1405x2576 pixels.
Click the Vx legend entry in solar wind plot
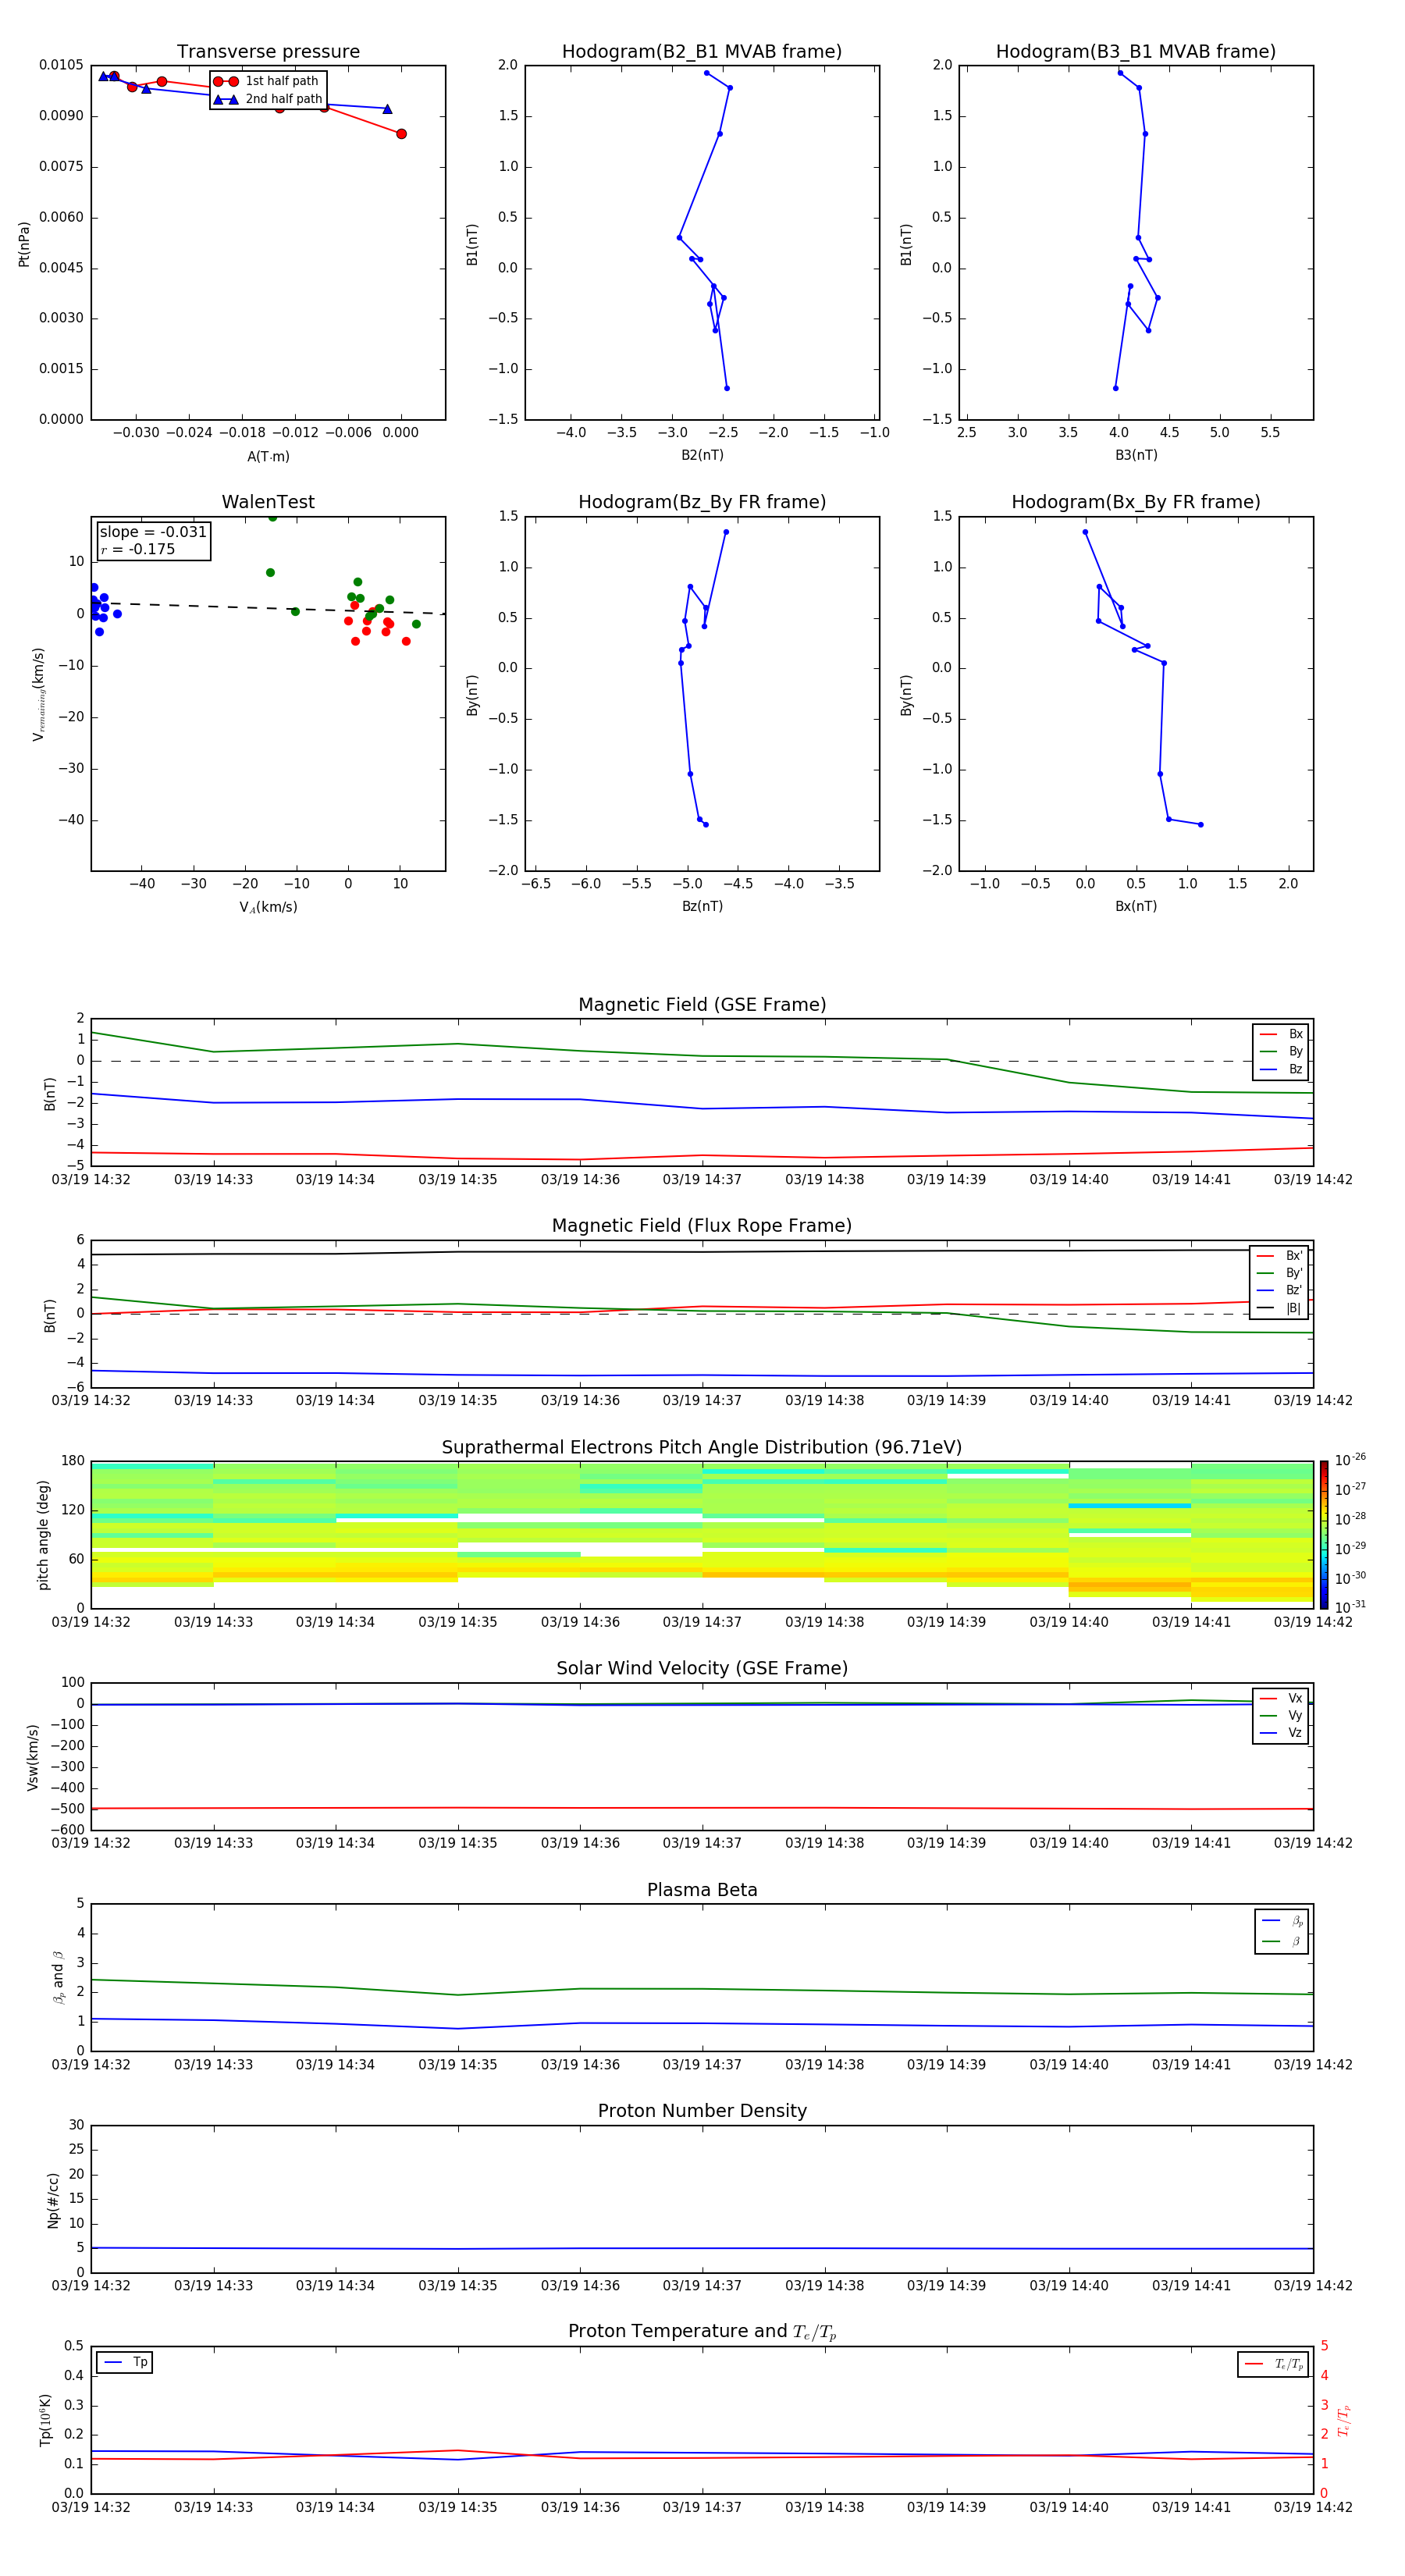1281,1698
